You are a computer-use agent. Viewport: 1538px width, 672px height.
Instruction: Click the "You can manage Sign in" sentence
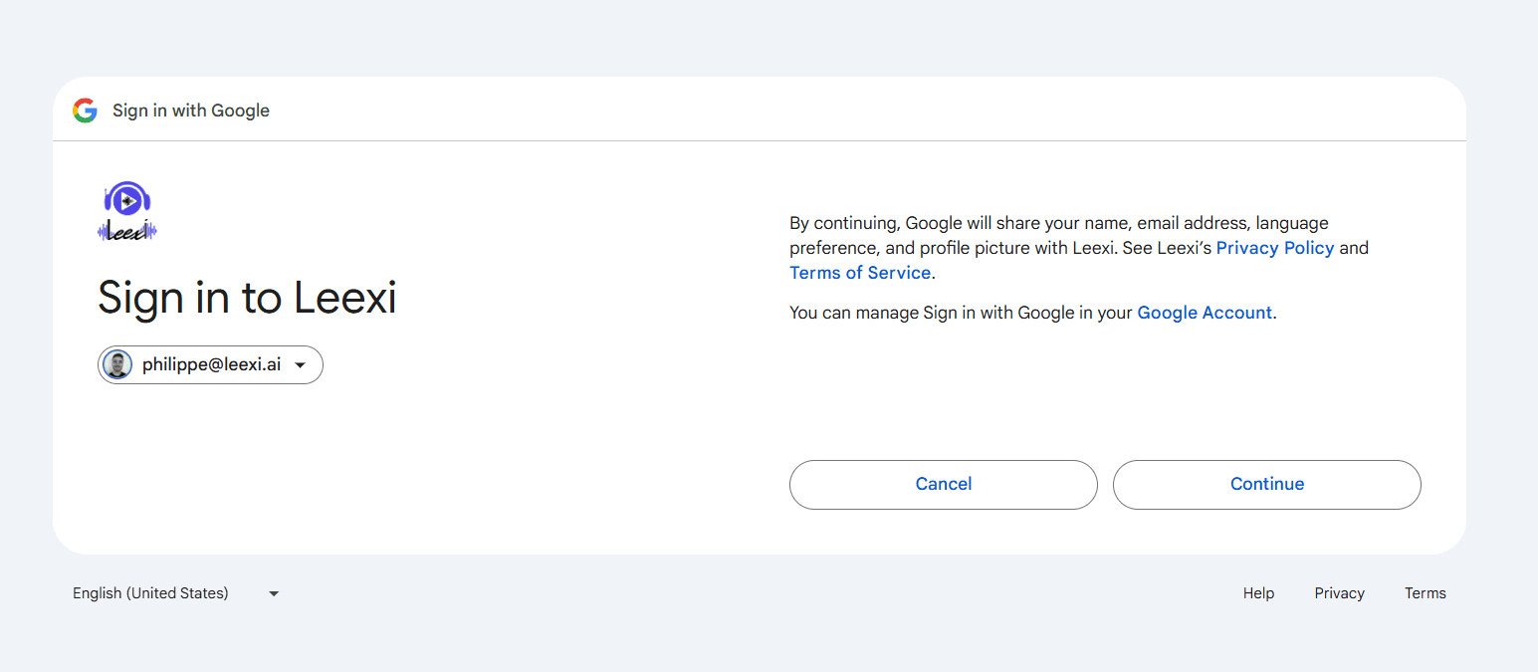[962, 313]
